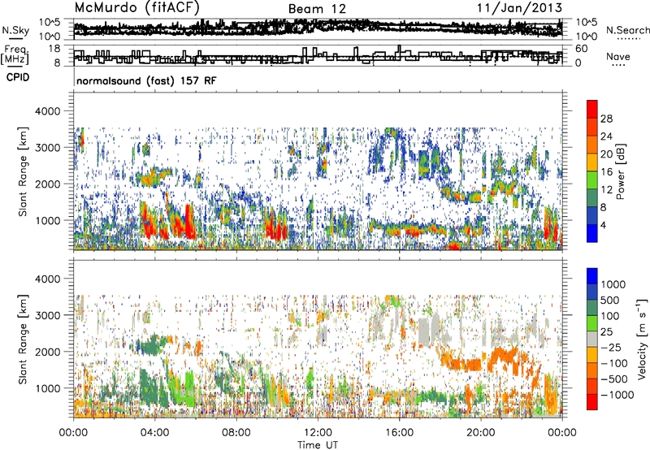
Task: Pick the blue top segment of velocity colorbar
Action: (x=592, y=276)
